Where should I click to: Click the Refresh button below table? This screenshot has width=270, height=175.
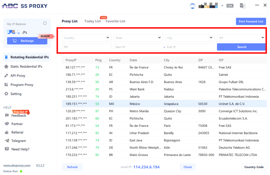[x=72, y=167]
